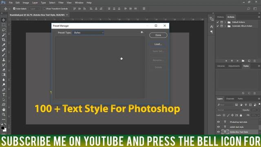Open the Filter menu

click(61, 3)
